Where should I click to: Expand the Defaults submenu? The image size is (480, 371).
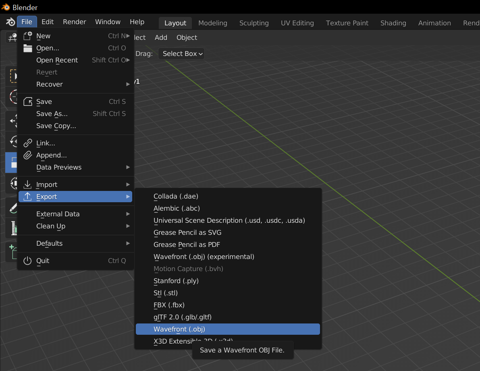(x=75, y=243)
